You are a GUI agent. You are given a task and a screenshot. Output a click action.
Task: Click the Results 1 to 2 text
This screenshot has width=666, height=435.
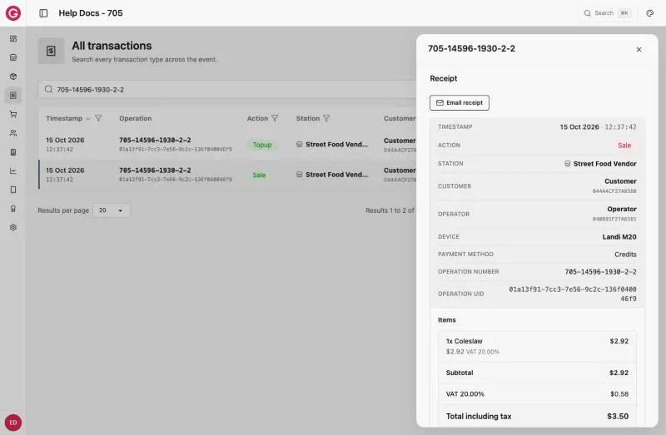390,210
